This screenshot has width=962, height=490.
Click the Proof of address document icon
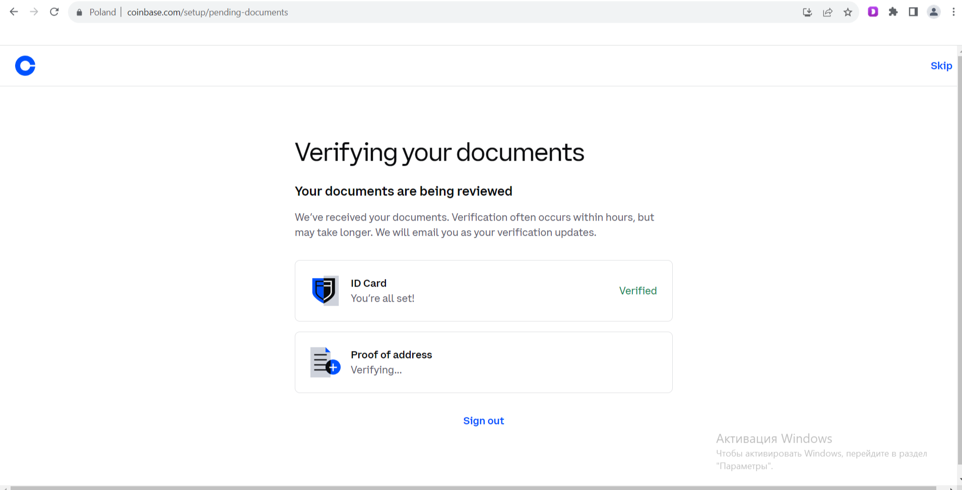click(325, 362)
